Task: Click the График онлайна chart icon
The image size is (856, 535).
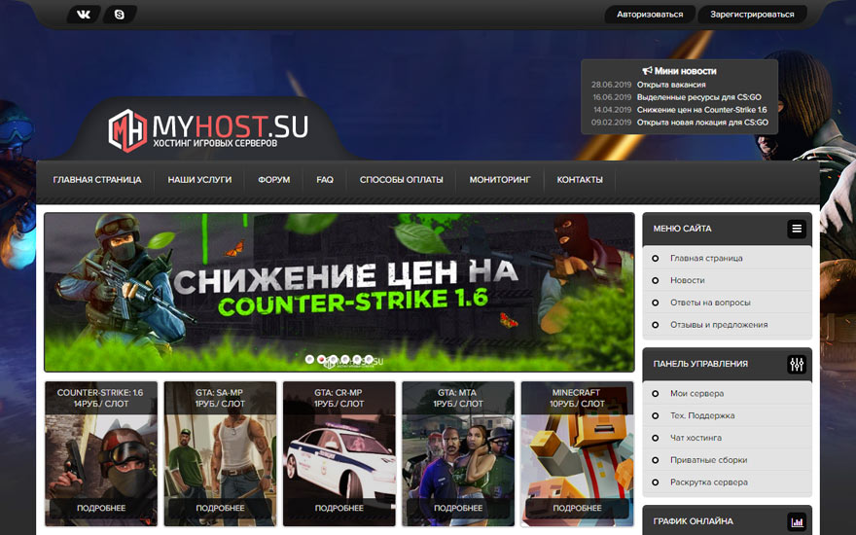Action: 797,522
